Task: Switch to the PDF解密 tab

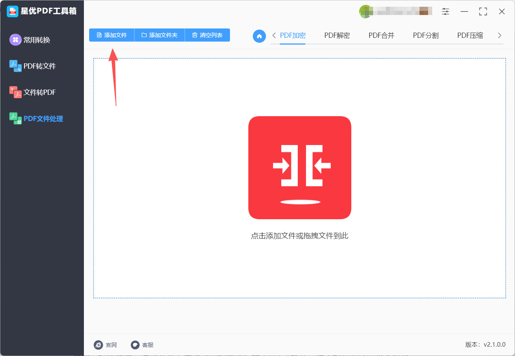Action: 337,36
